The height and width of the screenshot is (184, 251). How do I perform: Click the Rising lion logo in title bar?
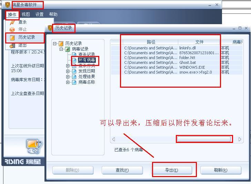point(8,5)
